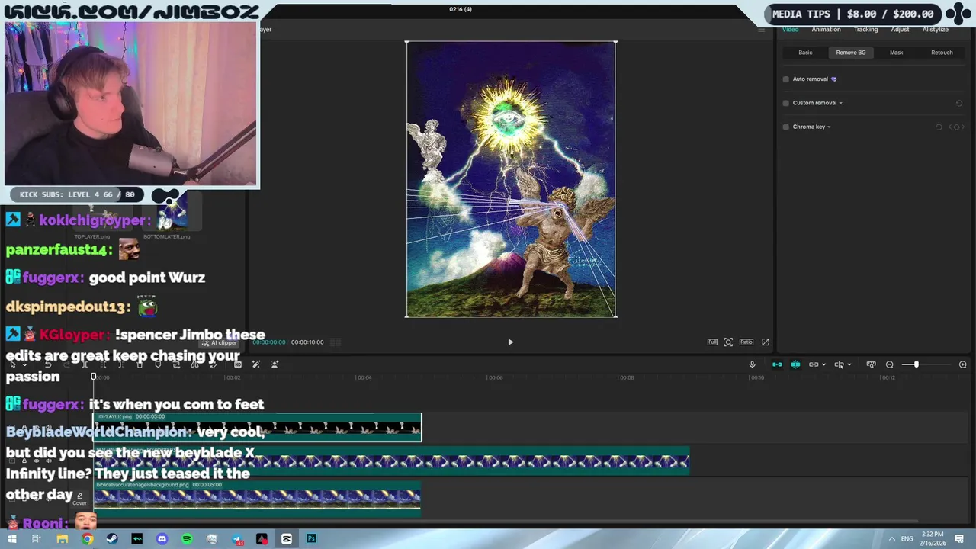Screen dimensions: 976x549
Task: Select the Mask sub-tab
Action: tap(896, 53)
